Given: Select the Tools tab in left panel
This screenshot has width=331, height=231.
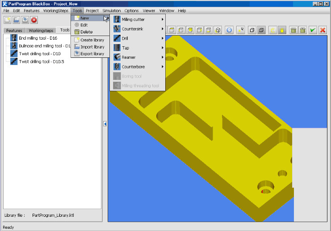Looking at the screenshot, I should point(65,30).
